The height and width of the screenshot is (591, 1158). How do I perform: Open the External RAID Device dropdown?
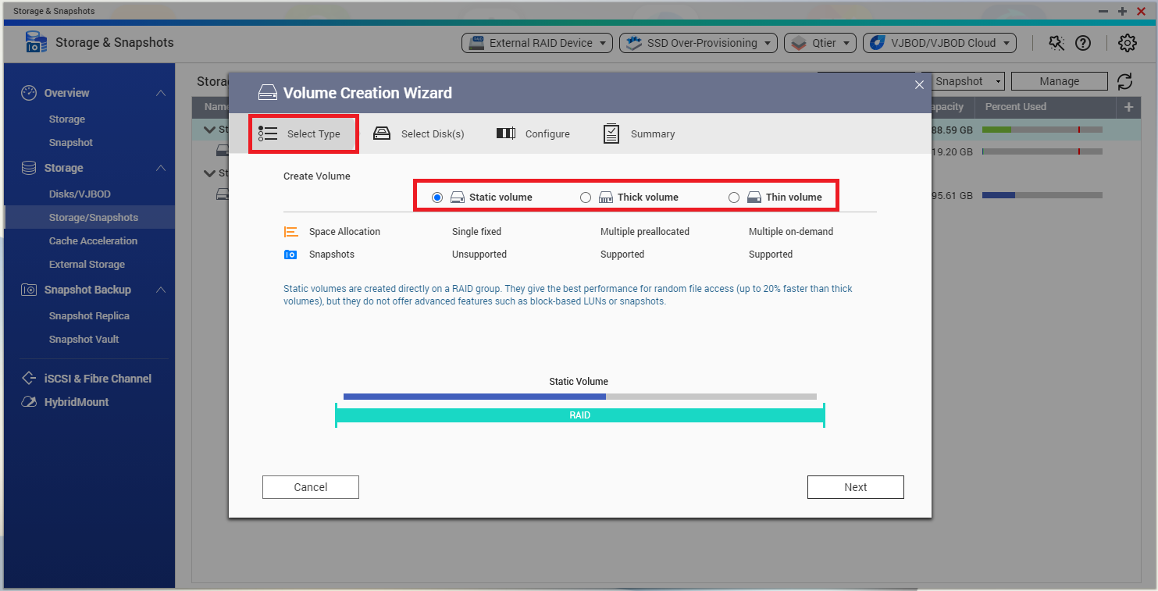click(x=537, y=43)
